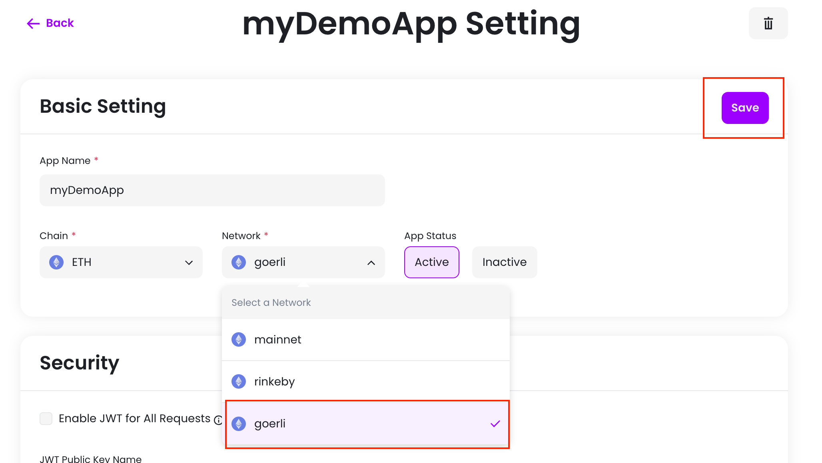Click the App Name text field
This screenshot has width=822, height=463.
point(212,190)
